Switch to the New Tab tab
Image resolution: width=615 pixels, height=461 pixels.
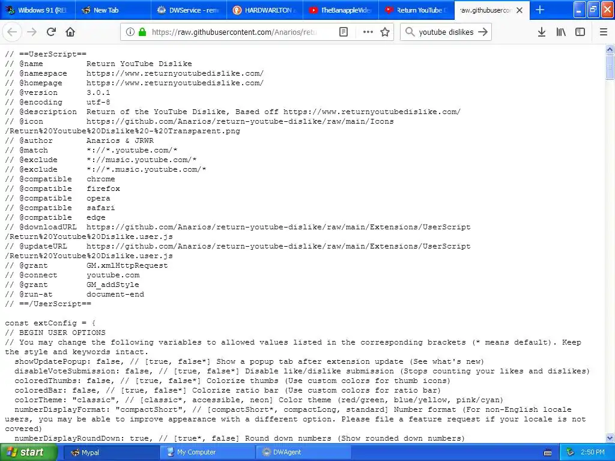113,10
